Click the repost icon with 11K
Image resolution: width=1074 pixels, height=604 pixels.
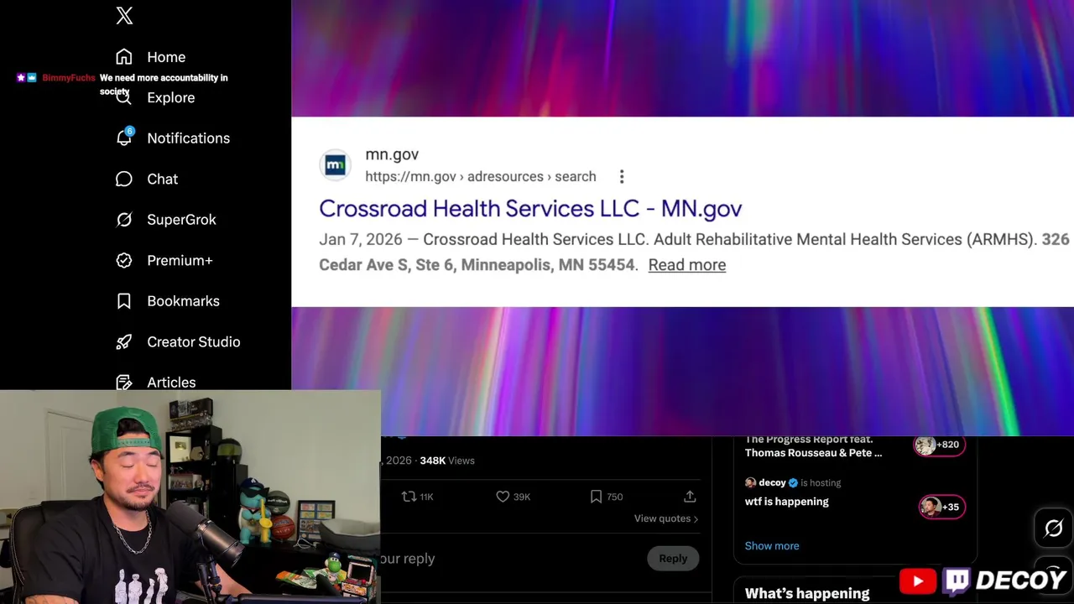409,497
